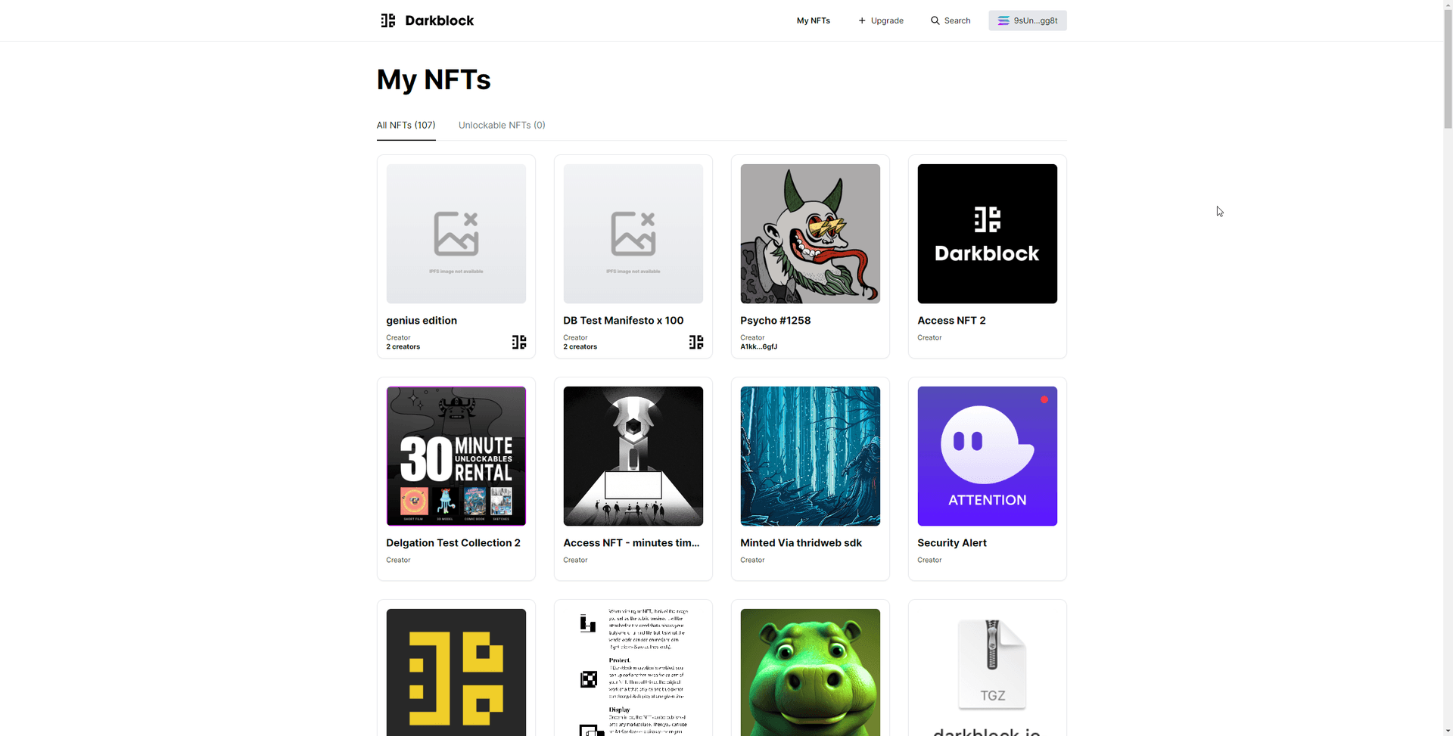
Task: Open the 9sUn...gg8t wallet button
Action: click(x=1027, y=20)
